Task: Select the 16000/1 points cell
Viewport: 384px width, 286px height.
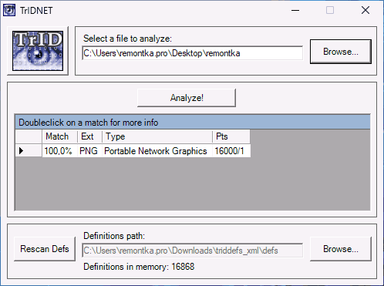Action: click(x=231, y=150)
